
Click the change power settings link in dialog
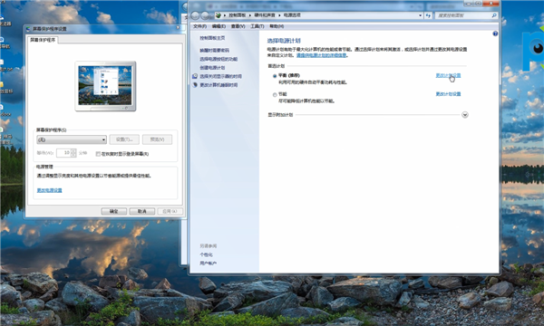point(49,190)
